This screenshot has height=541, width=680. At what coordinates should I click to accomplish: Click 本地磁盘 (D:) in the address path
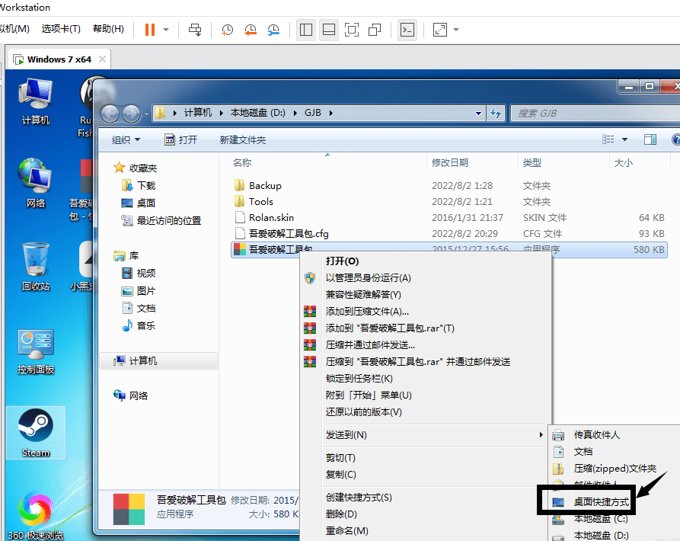(x=257, y=113)
